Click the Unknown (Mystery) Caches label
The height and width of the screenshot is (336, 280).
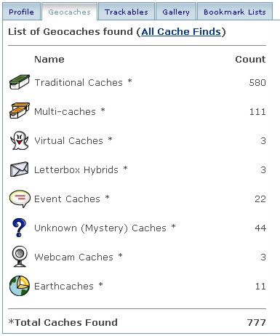[x=100, y=228]
